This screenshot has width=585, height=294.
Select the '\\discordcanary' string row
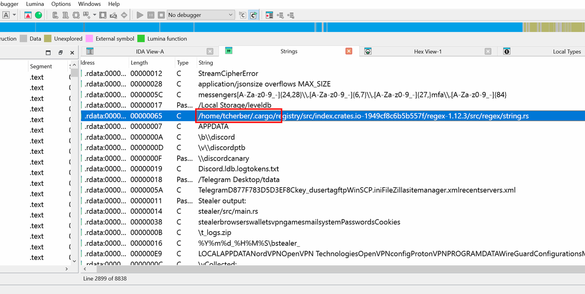[332, 158]
